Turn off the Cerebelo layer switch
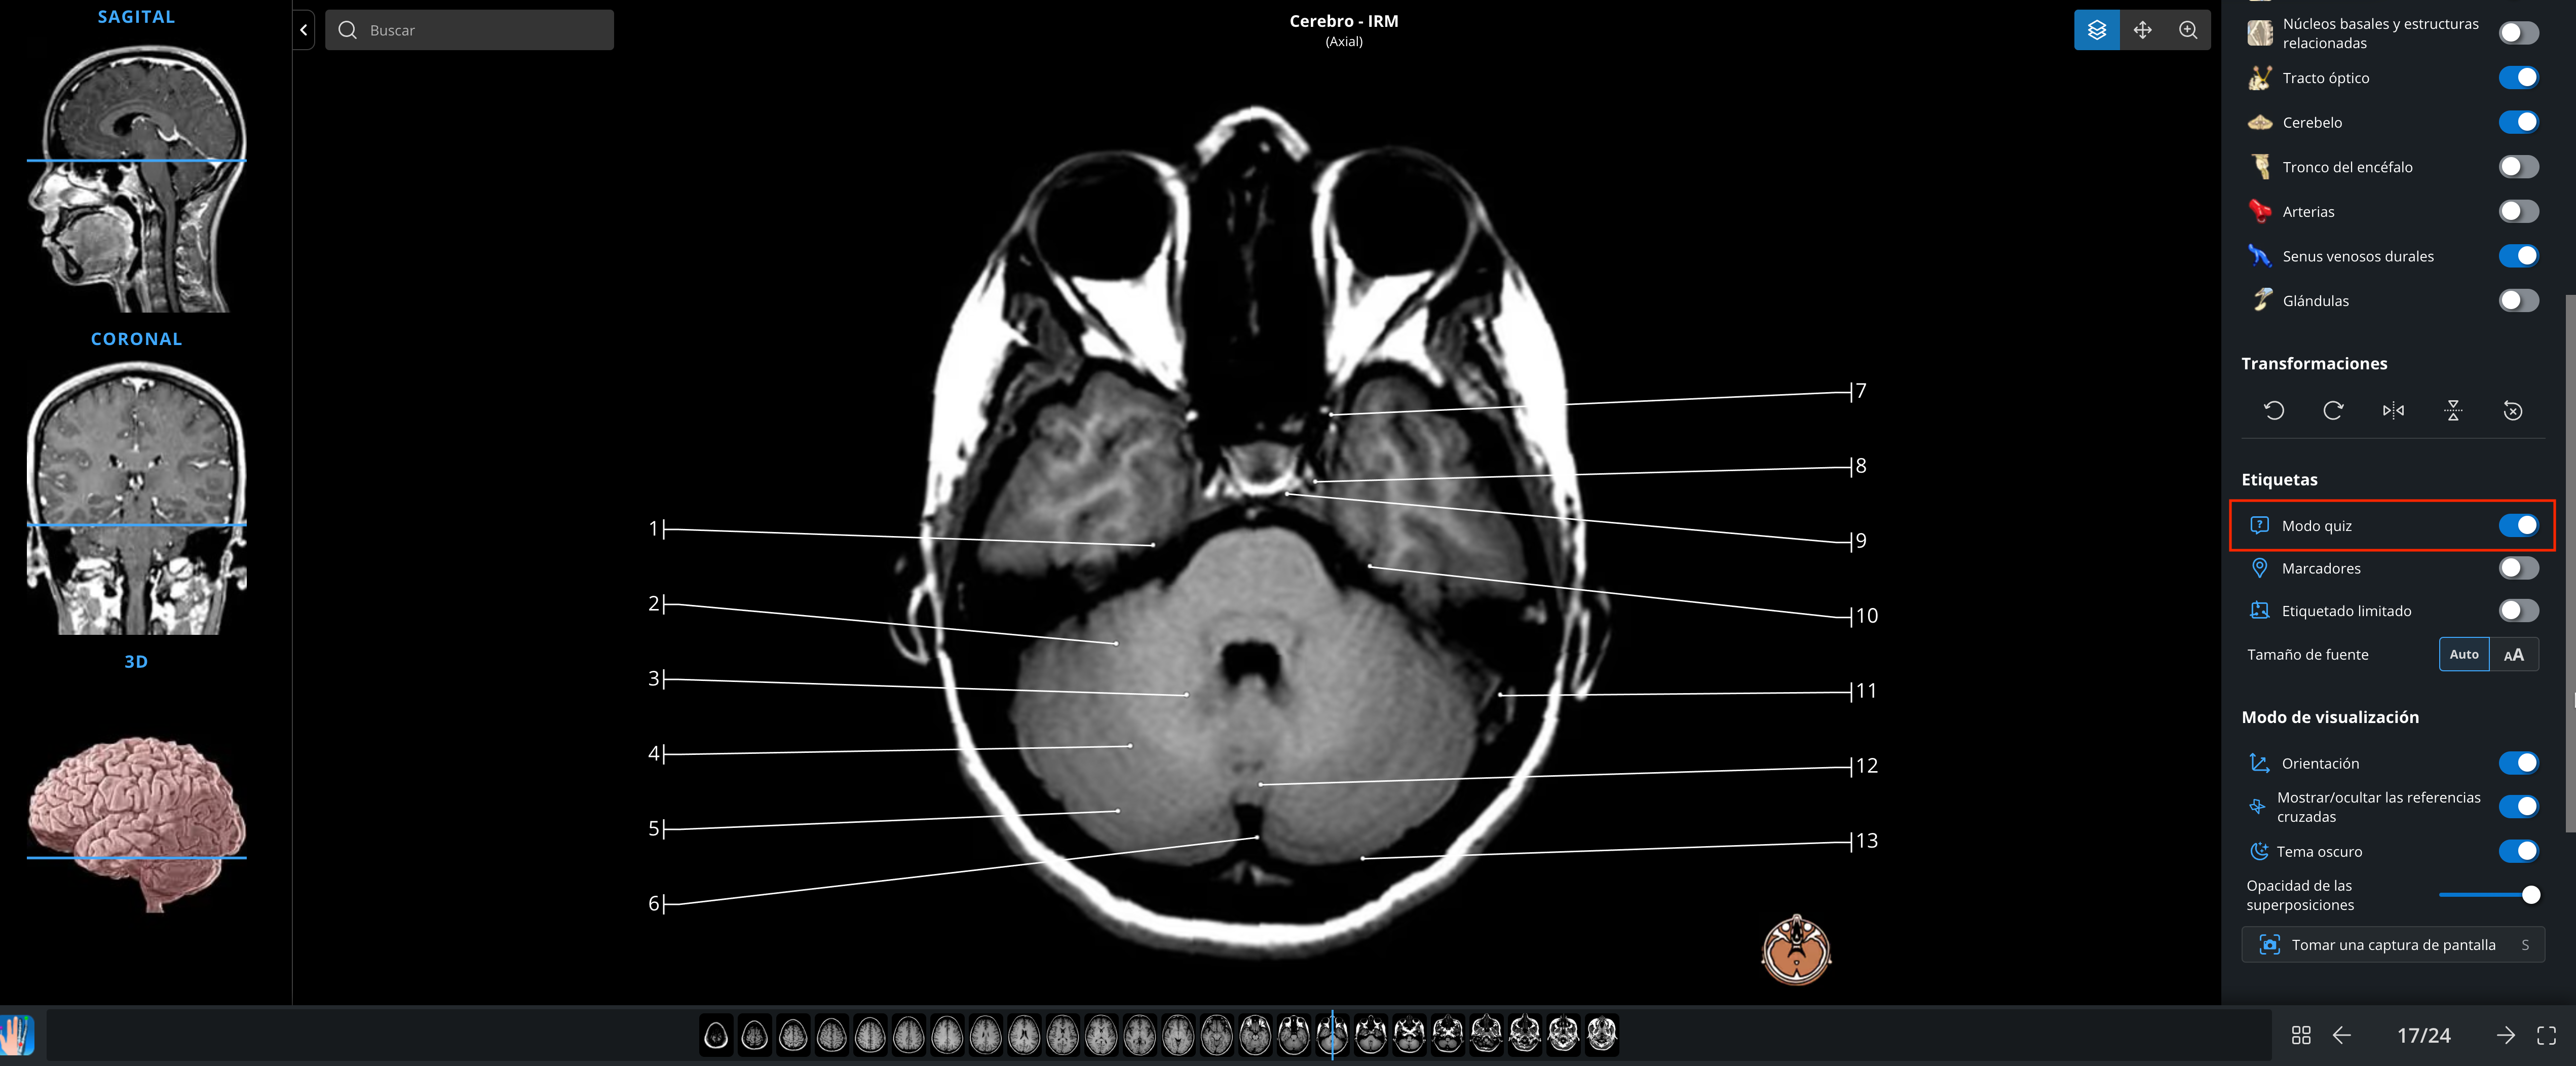Viewport: 2576px width, 1066px height. pyautogui.click(x=2518, y=122)
